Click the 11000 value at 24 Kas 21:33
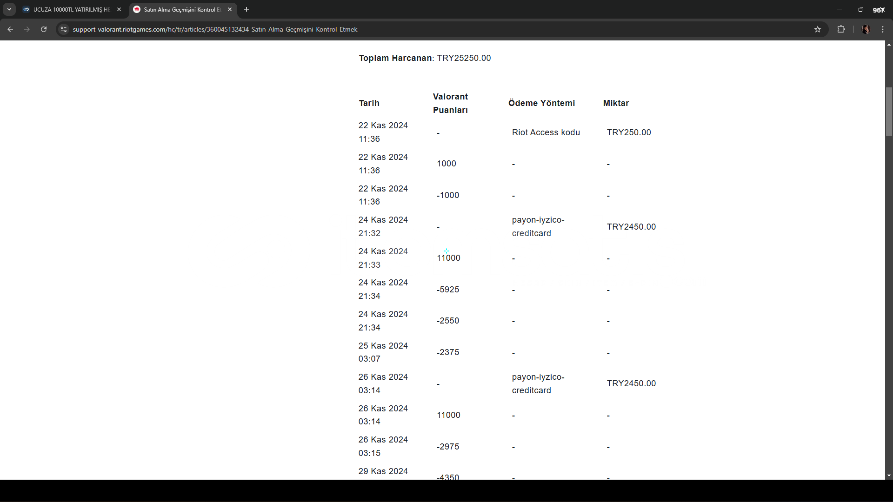The width and height of the screenshot is (893, 502). pyautogui.click(x=448, y=258)
